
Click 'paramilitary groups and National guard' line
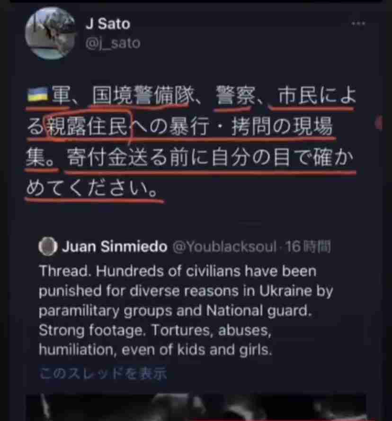coord(175,311)
